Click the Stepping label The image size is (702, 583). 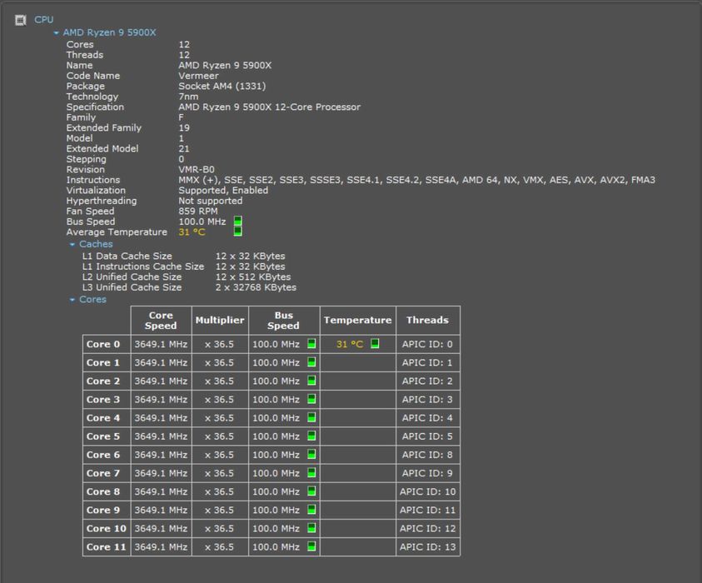pos(87,159)
